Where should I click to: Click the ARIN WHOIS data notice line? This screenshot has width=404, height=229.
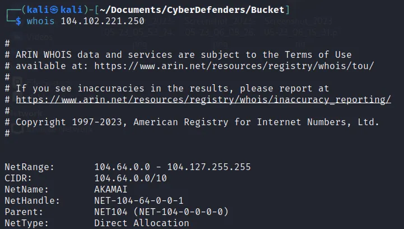tap(184, 54)
